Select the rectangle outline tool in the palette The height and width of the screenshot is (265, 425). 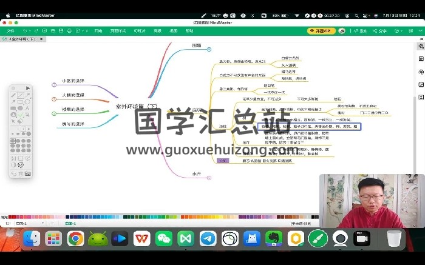coord(20,102)
